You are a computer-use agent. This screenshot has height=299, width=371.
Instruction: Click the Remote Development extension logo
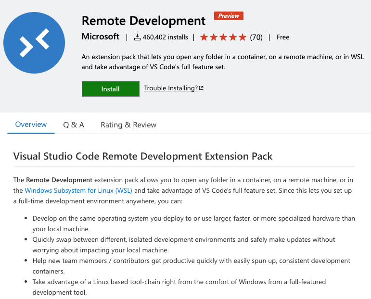[34, 43]
